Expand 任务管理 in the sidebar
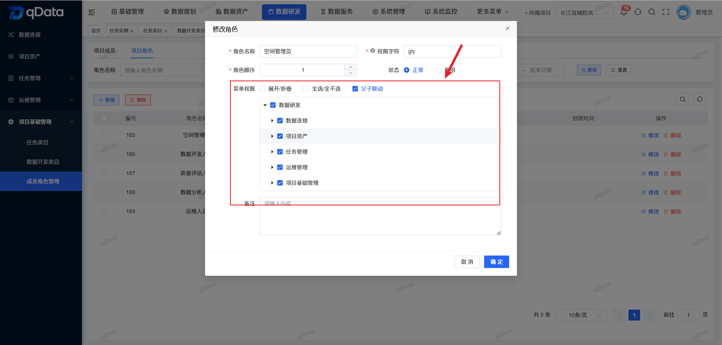Image resolution: width=722 pixels, height=345 pixels. (x=41, y=78)
